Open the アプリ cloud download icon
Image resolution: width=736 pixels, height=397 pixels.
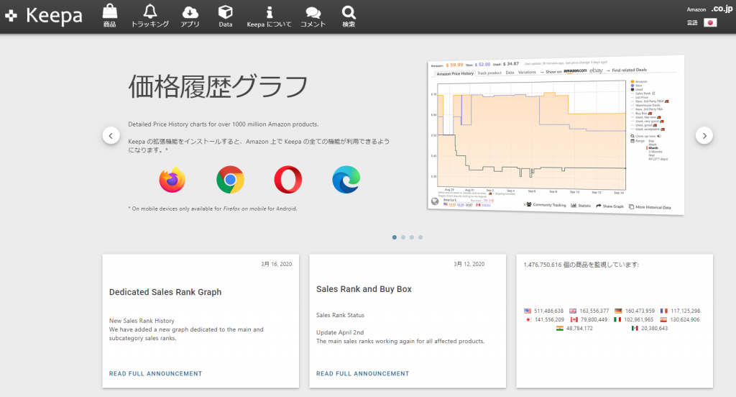click(190, 12)
